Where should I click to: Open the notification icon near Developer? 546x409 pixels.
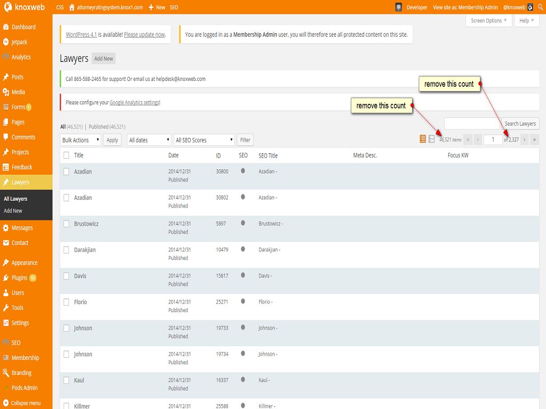point(398,7)
